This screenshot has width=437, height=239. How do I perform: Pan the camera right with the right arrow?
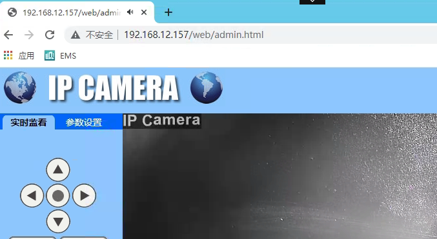click(84, 196)
